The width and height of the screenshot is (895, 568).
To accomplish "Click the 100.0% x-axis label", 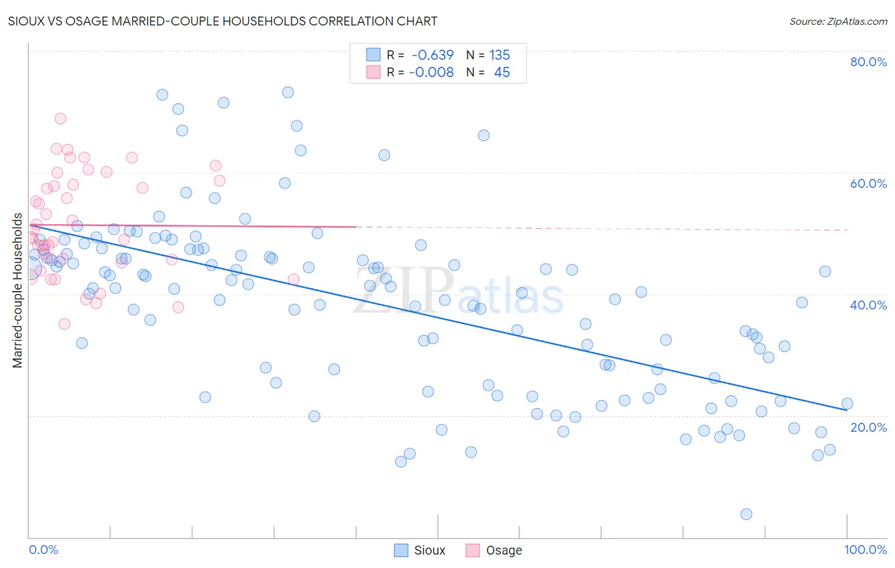I will point(865,550).
